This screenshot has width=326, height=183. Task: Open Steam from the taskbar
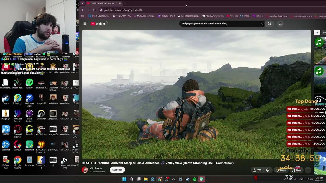tap(187, 179)
